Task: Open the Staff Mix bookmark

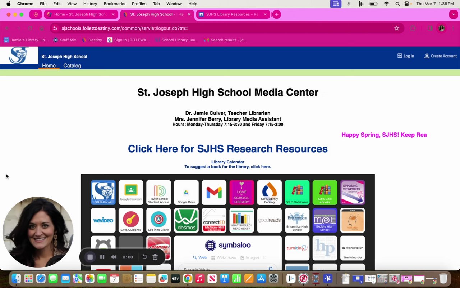Action: point(65,40)
